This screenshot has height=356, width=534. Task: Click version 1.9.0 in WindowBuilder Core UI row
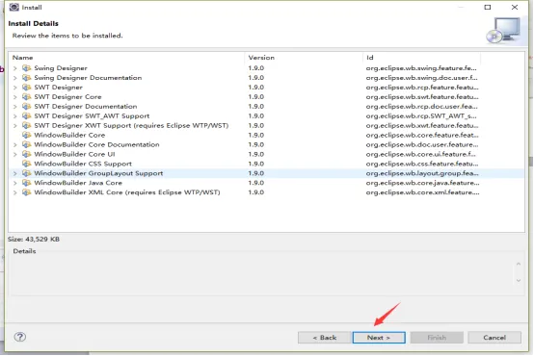pyautogui.click(x=256, y=154)
